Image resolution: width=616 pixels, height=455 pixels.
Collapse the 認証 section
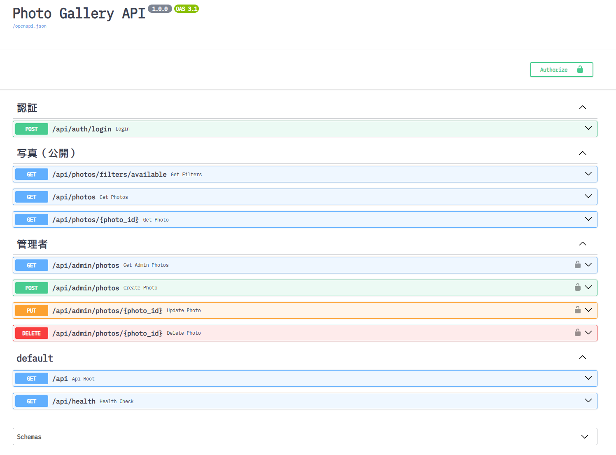tap(582, 108)
